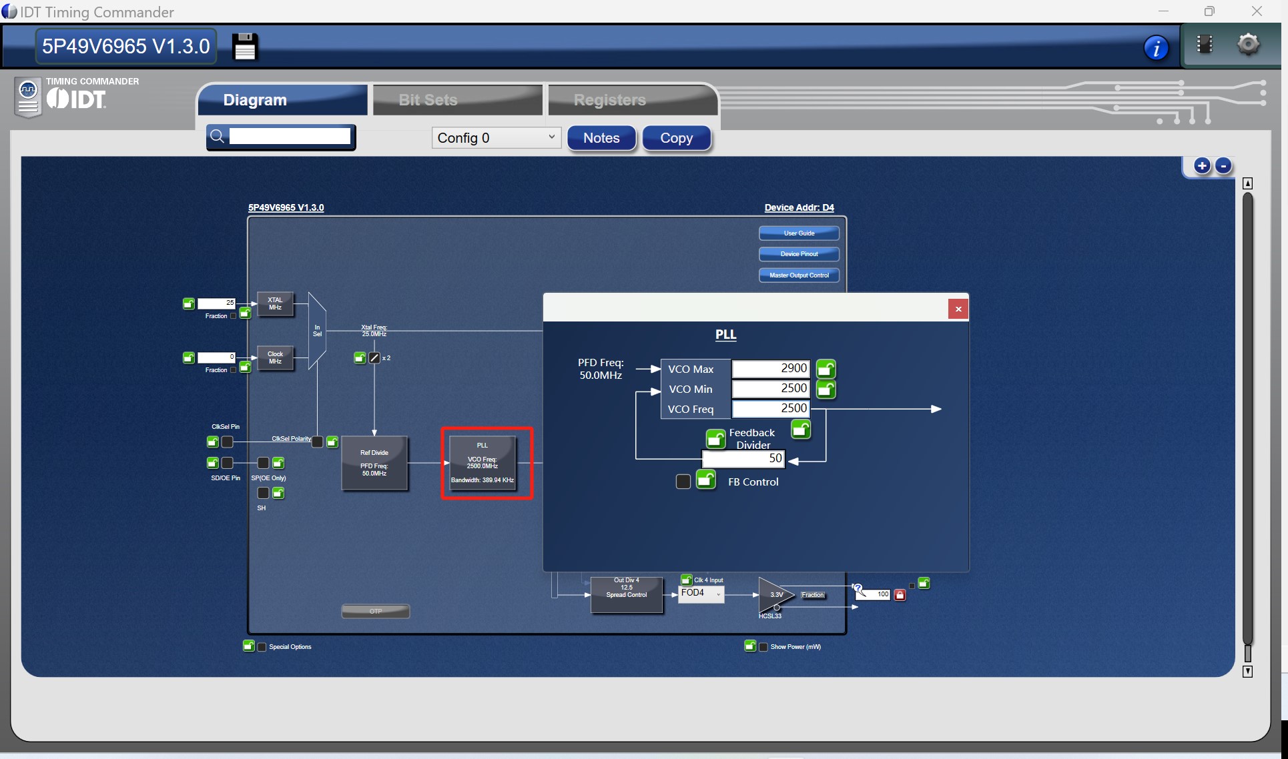
Task: Save the configuration with the floppy disk icon
Action: [x=244, y=47]
